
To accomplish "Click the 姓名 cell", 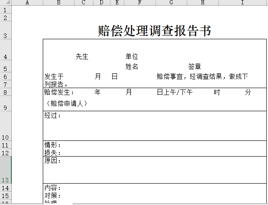I will pyautogui.click(x=132, y=67).
